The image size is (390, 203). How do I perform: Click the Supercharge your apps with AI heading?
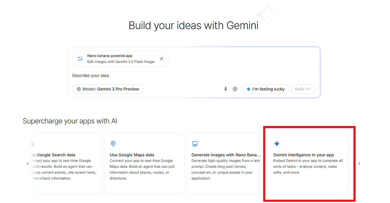click(x=70, y=121)
